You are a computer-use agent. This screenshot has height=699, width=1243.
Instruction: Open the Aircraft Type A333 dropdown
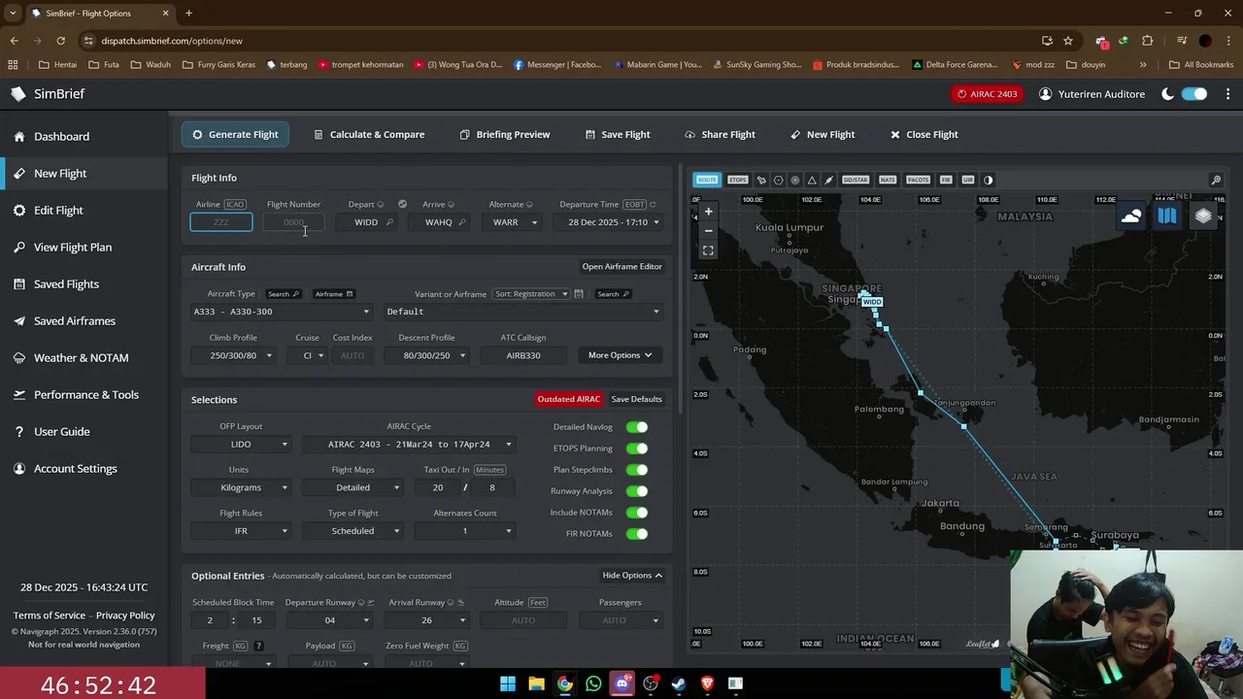click(282, 312)
